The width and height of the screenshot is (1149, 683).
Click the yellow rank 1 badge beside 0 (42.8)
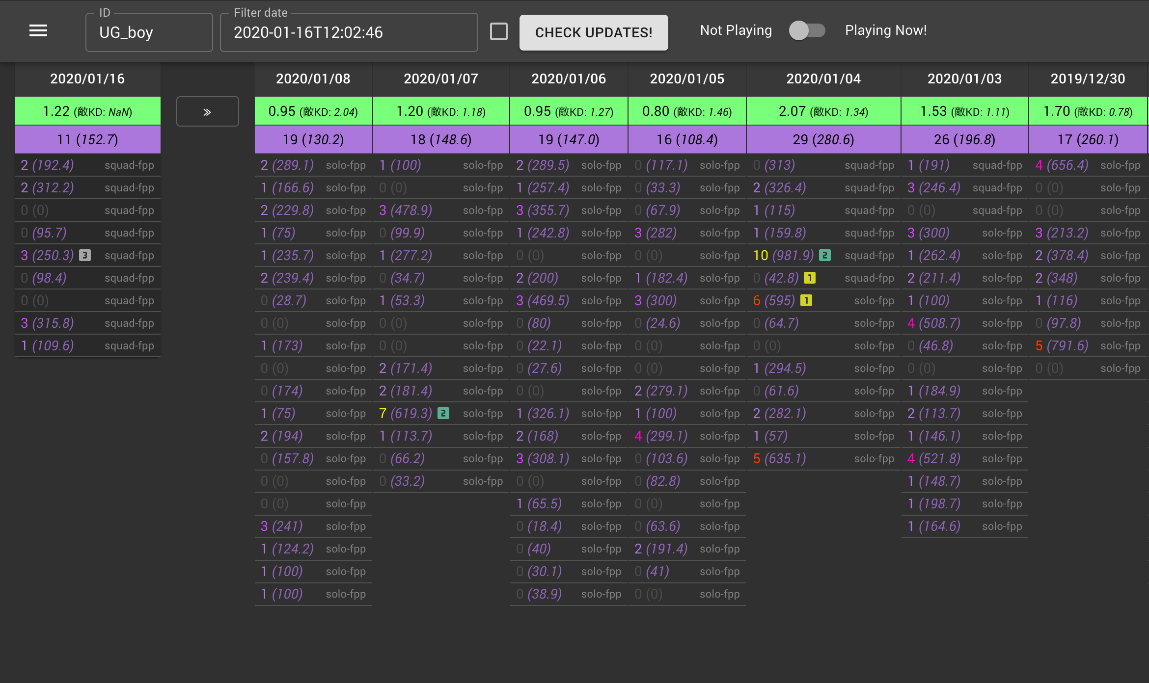809,278
